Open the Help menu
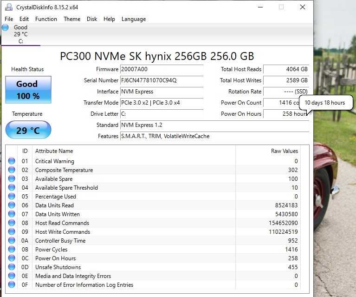The width and height of the screenshot is (356, 297). (x=109, y=19)
